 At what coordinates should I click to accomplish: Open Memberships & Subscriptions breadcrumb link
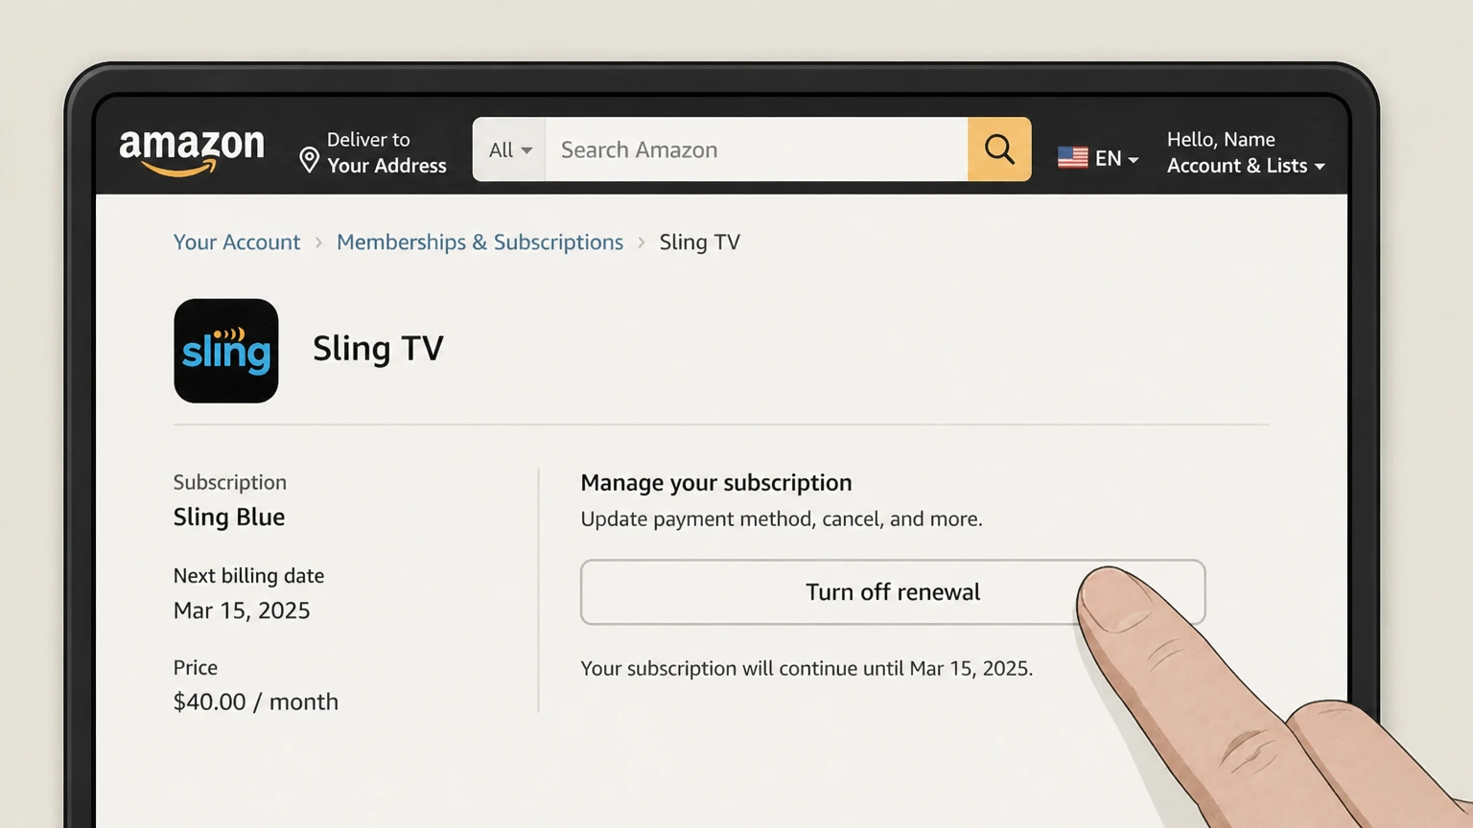click(479, 242)
